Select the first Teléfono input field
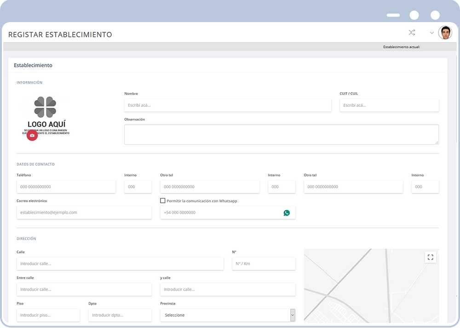This screenshot has height=328, width=460. click(x=66, y=187)
